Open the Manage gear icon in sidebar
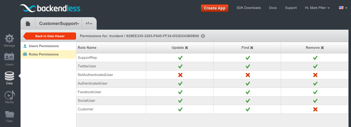 coord(9,39)
